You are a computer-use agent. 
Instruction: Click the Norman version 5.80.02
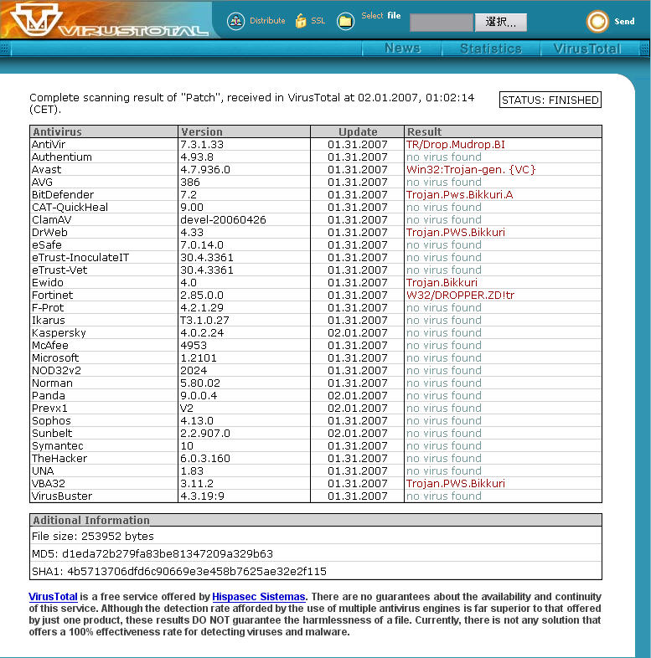[200, 383]
